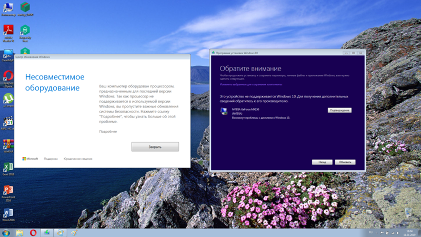421x237 pixels.
Task: Open the volume control in tray
Action: pyautogui.click(x=398, y=233)
